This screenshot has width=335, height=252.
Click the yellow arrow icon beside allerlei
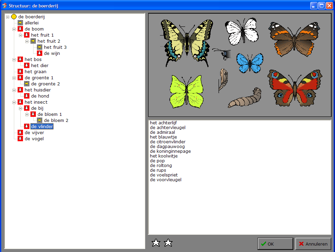[20, 23]
